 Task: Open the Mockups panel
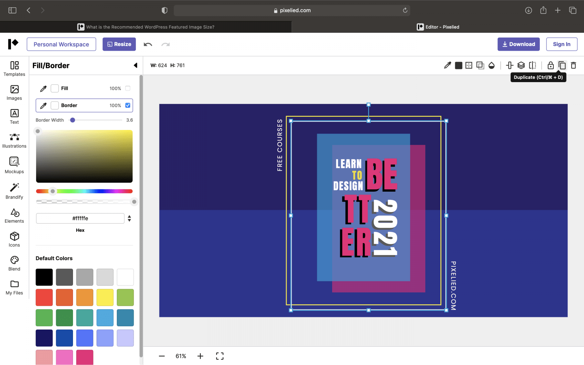(14, 165)
